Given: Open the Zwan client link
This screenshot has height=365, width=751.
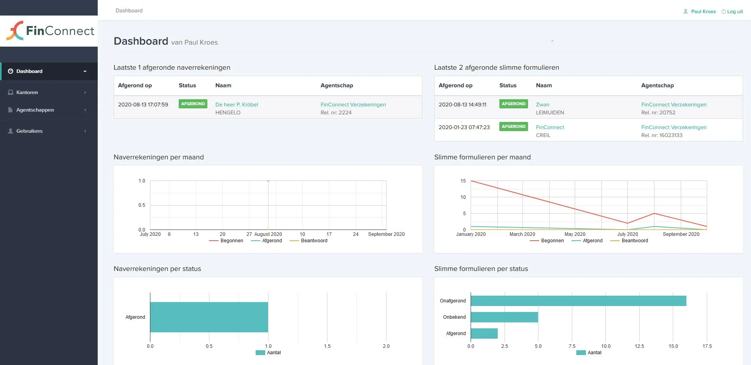Looking at the screenshot, I should pos(543,104).
